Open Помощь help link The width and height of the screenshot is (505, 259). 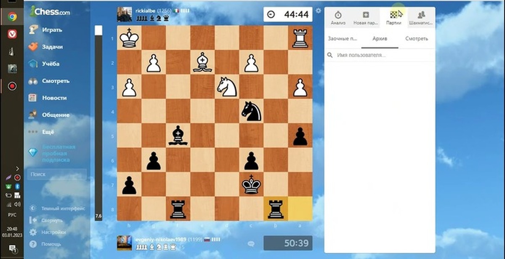coord(45,244)
